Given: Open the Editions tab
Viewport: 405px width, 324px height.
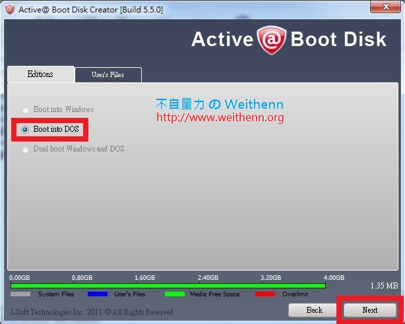Looking at the screenshot, I should coord(40,74).
